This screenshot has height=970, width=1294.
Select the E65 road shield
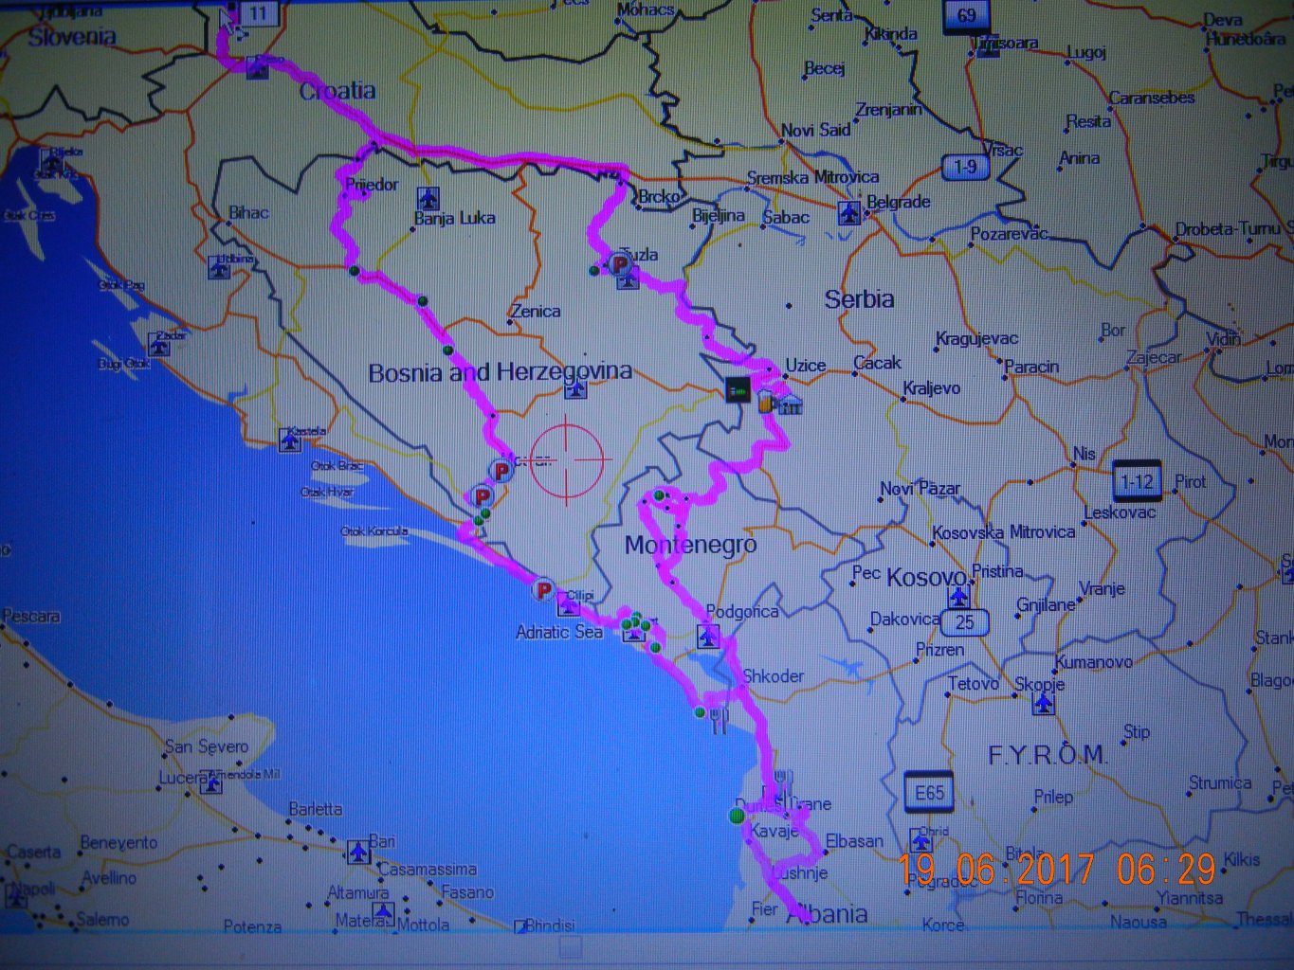[x=929, y=792]
